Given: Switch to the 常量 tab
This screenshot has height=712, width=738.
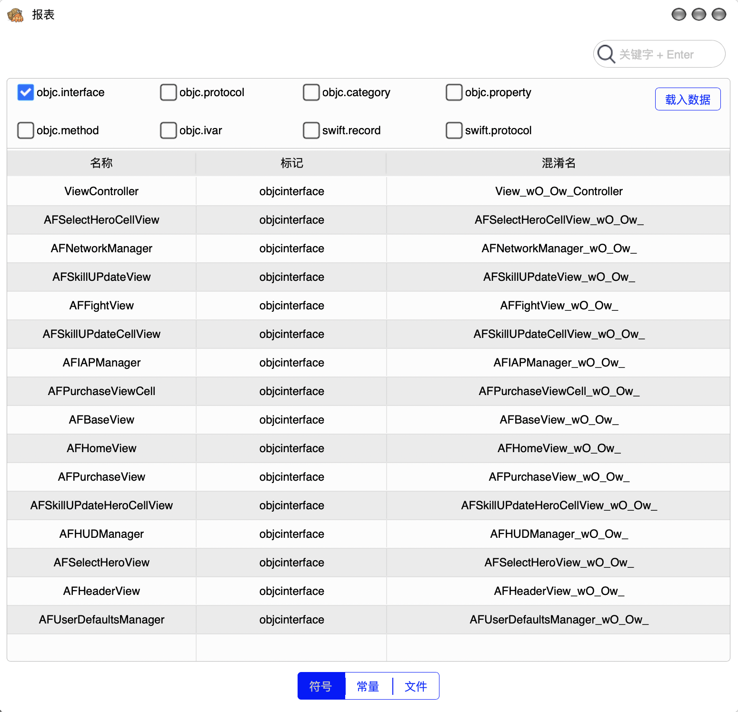Looking at the screenshot, I should [368, 686].
